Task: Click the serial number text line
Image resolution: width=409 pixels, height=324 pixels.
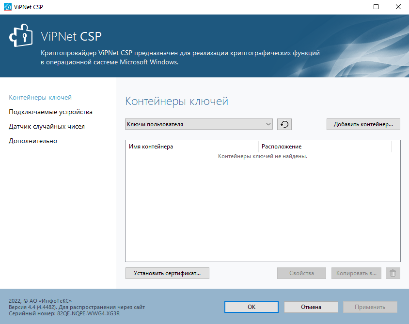Action: pos(64,313)
